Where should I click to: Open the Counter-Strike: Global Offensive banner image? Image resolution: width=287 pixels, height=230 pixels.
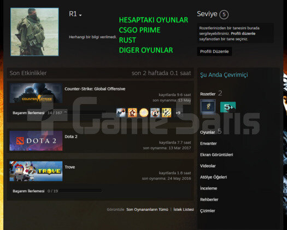point(36,93)
